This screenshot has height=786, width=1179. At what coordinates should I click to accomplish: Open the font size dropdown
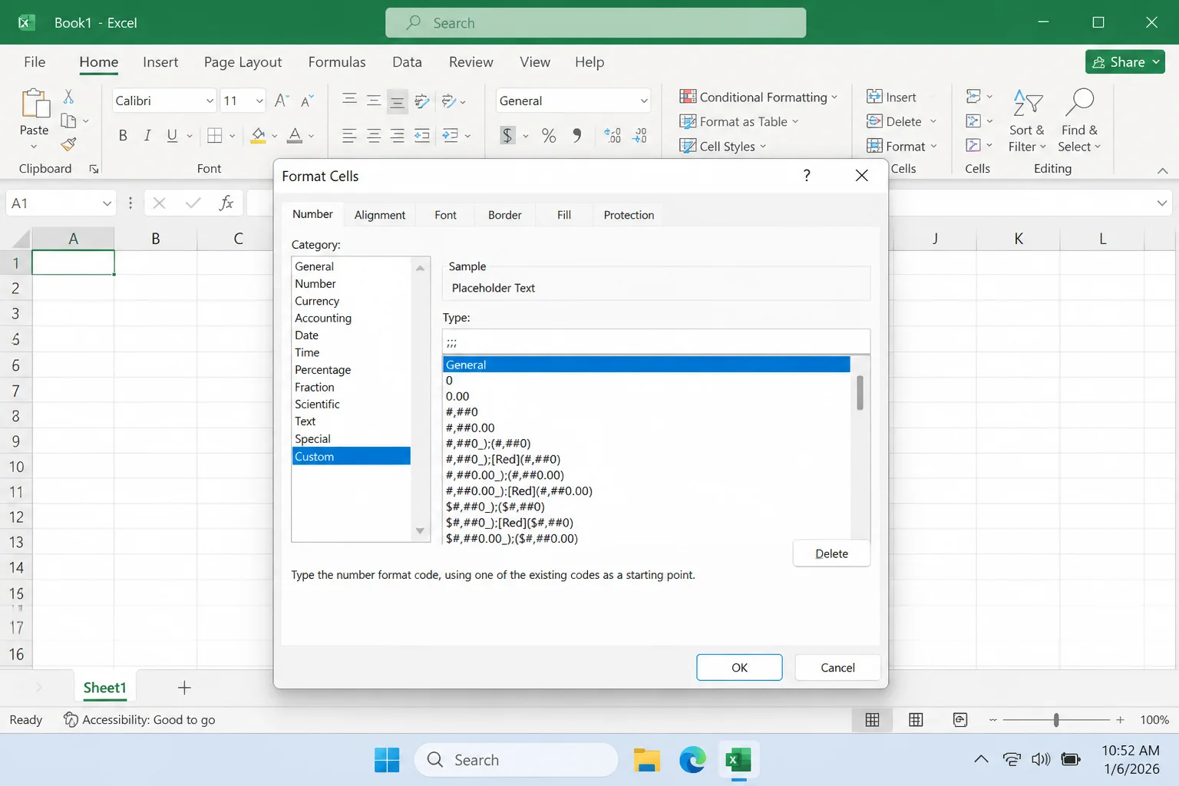(x=259, y=101)
